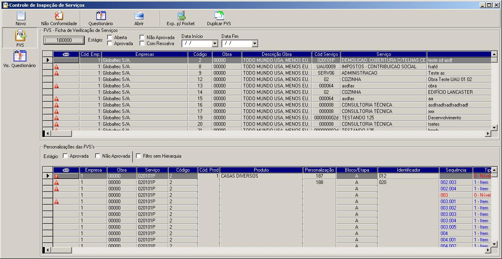
Task: Open Vis. Questionário in the sidebar
Action: pos(20,56)
